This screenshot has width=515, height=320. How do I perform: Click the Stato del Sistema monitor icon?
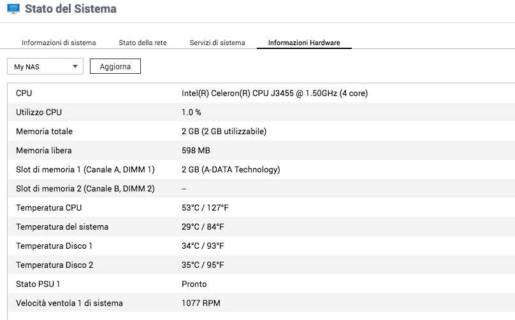coord(12,9)
